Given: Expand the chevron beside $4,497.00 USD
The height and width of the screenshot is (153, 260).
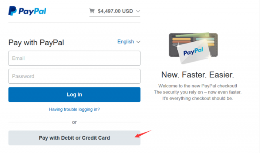Looking at the screenshot, I should coord(138,11).
